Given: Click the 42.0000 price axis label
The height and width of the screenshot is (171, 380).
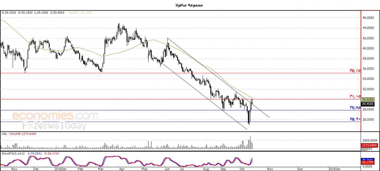Looking at the screenshot, I should pyautogui.click(x=368, y=38).
